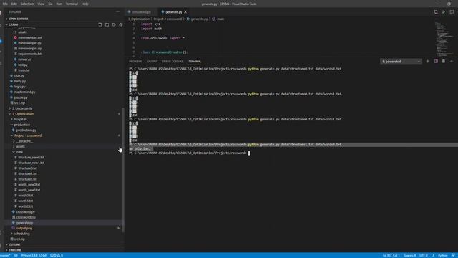The image size is (458, 258).
Task: Click the New File icon in explorer header
Action: click(x=100, y=24)
